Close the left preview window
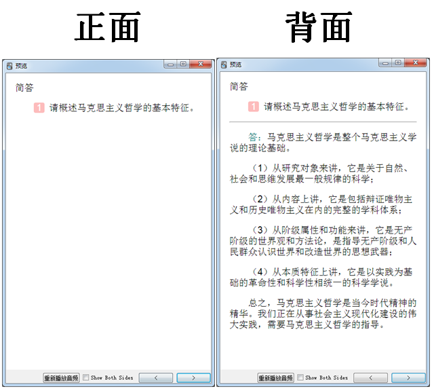This screenshot has height=389, width=434. [201, 64]
